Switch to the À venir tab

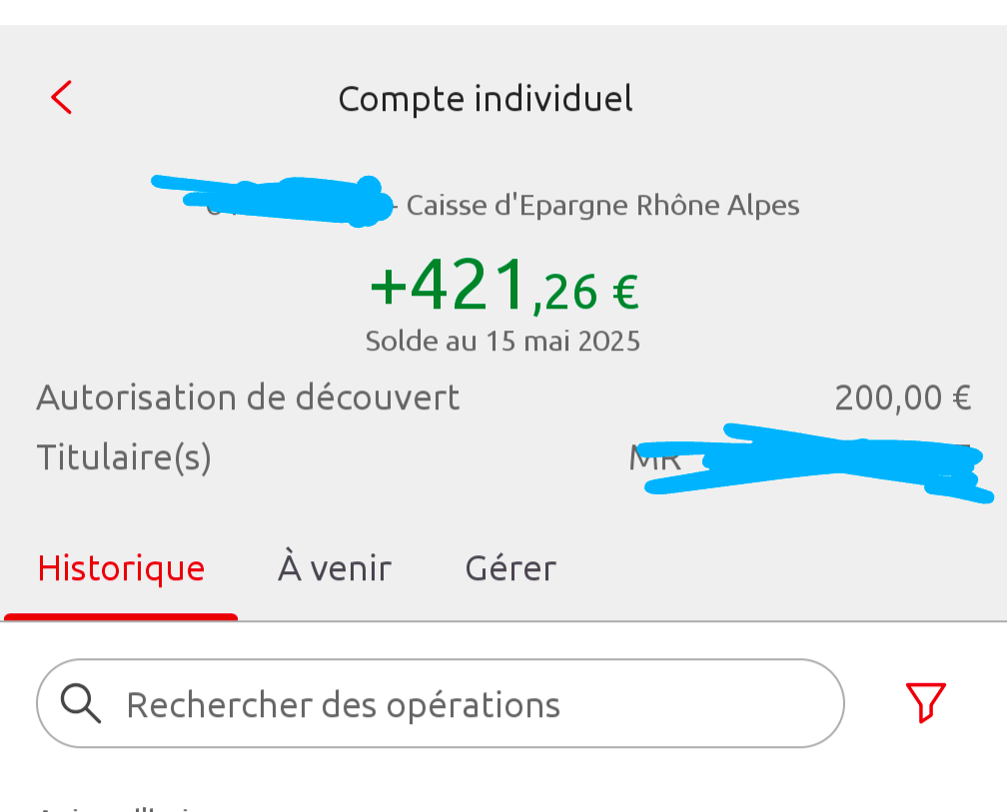coord(335,567)
